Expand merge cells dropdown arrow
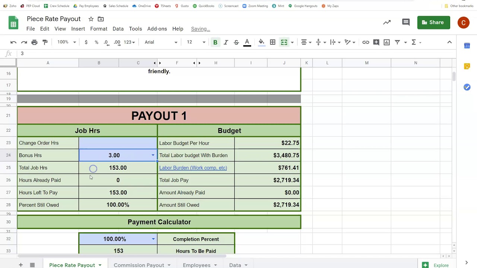 click(292, 42)
